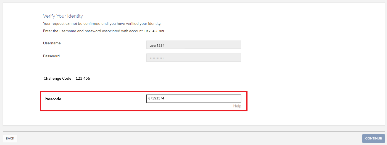The image size is (387, 145).
Task: Click the Password label
Action: pos(51,56)
